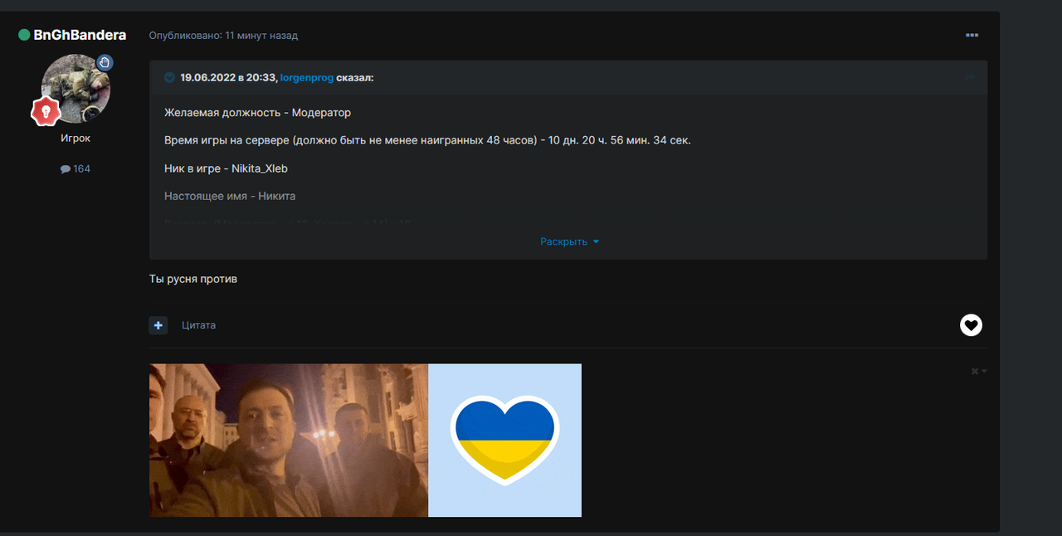The width and height of the screenshot is (1062, 536).
Task: Click the signature selfie photo
Action: point(289,441)
